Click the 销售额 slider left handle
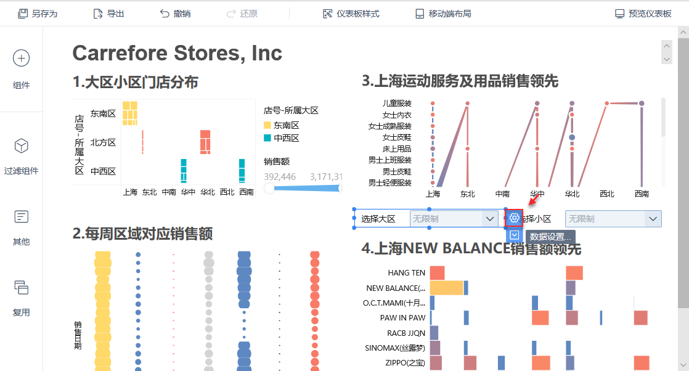The height and width of the screenshot is (371, 689). (x=269, y=188)
